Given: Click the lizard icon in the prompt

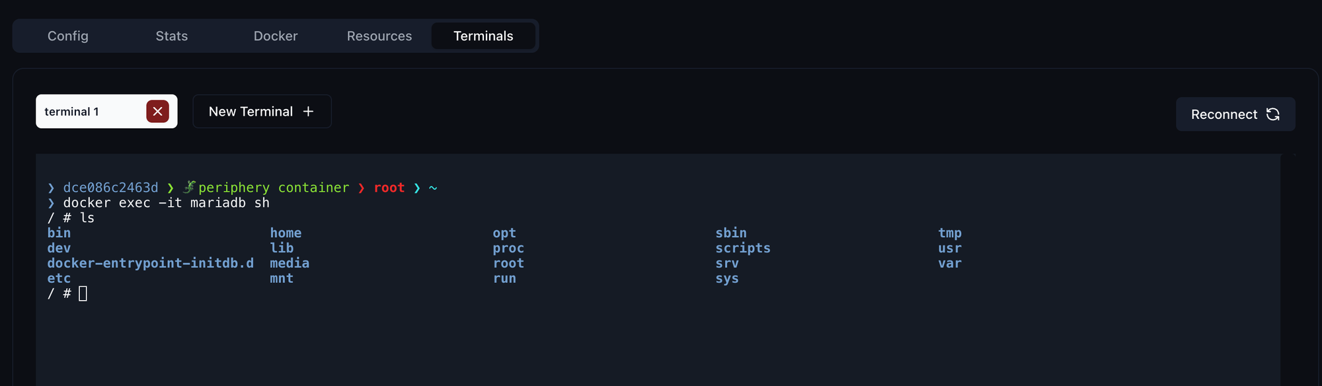Looking at the screenshot, I should 190,187.
